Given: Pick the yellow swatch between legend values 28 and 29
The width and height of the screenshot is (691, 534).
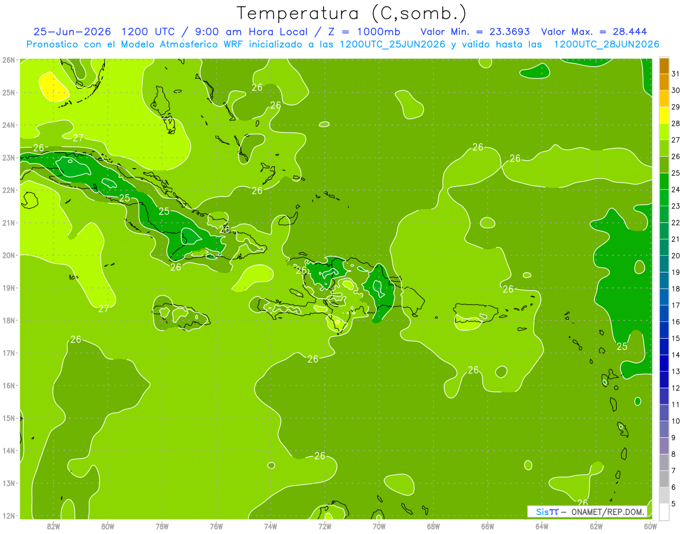Looking at the screenshot, I should click(x=664, y=115).
